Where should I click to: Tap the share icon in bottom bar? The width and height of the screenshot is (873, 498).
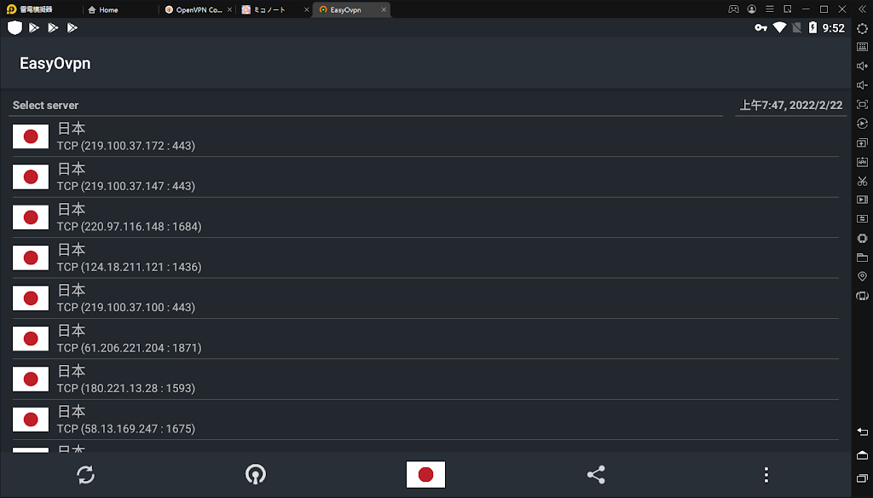pos(596,475)
